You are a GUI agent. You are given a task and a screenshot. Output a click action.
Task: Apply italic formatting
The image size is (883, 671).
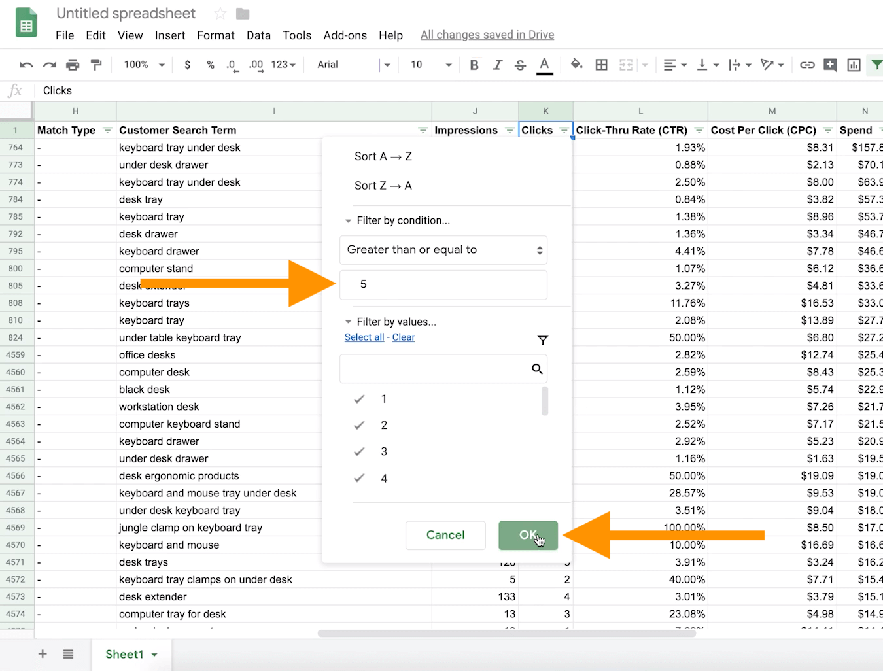(497, 65)
